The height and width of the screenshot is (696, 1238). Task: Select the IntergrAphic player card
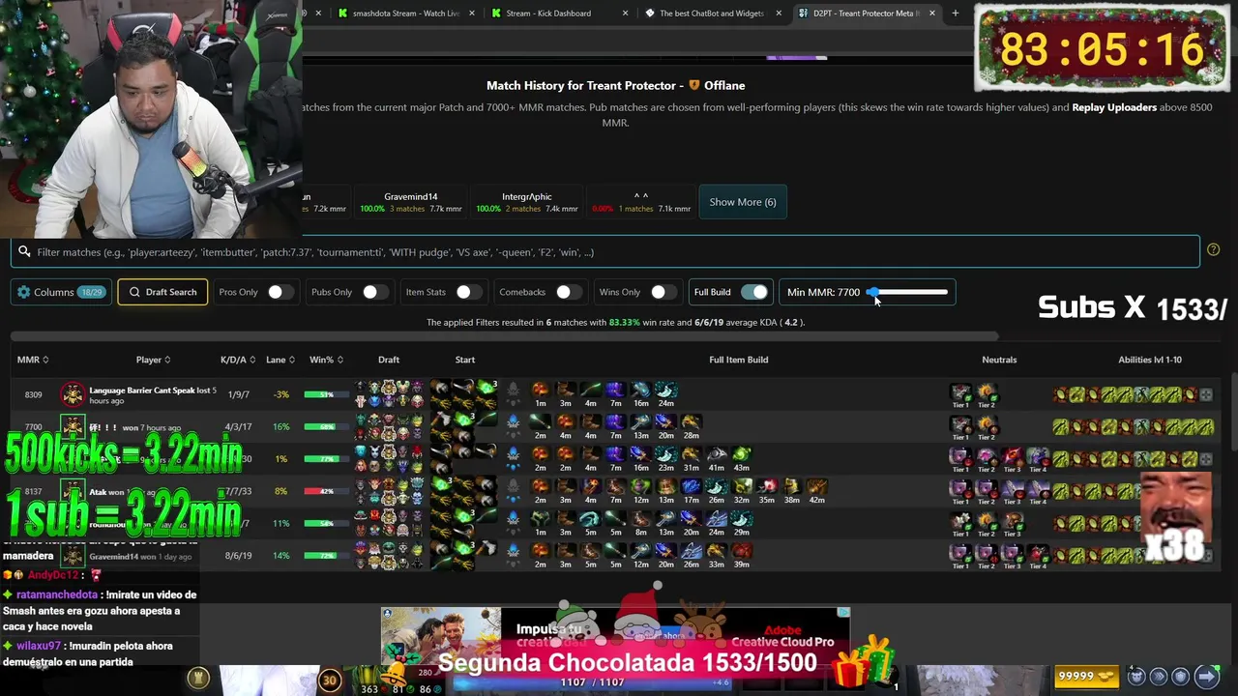[x=526, y=202]
